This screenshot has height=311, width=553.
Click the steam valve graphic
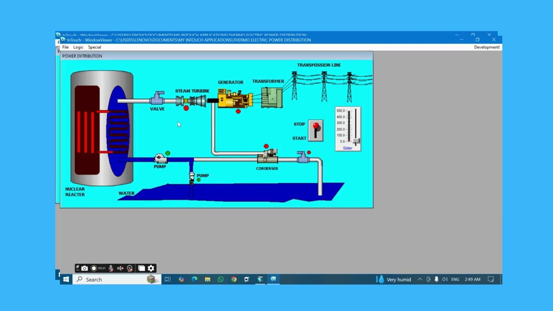point(158,98)
